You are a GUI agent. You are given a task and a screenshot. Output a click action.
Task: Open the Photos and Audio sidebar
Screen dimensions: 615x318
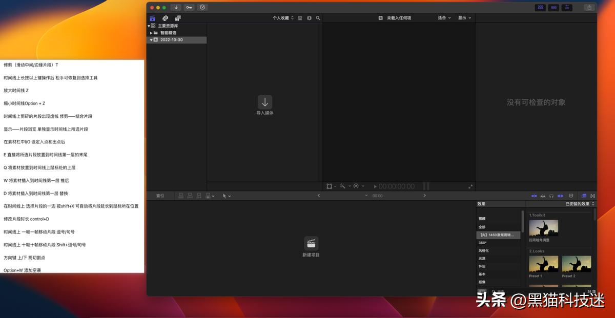(x=165, y=18)
